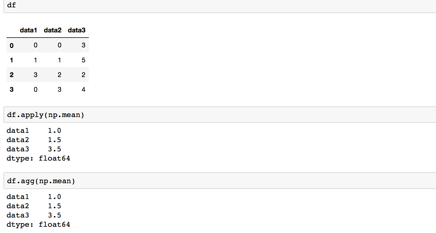Image resolution: width=436 pixels, height=233 pixels.
Task: Select the data2 column header
Action: click(x=53, y=30)
